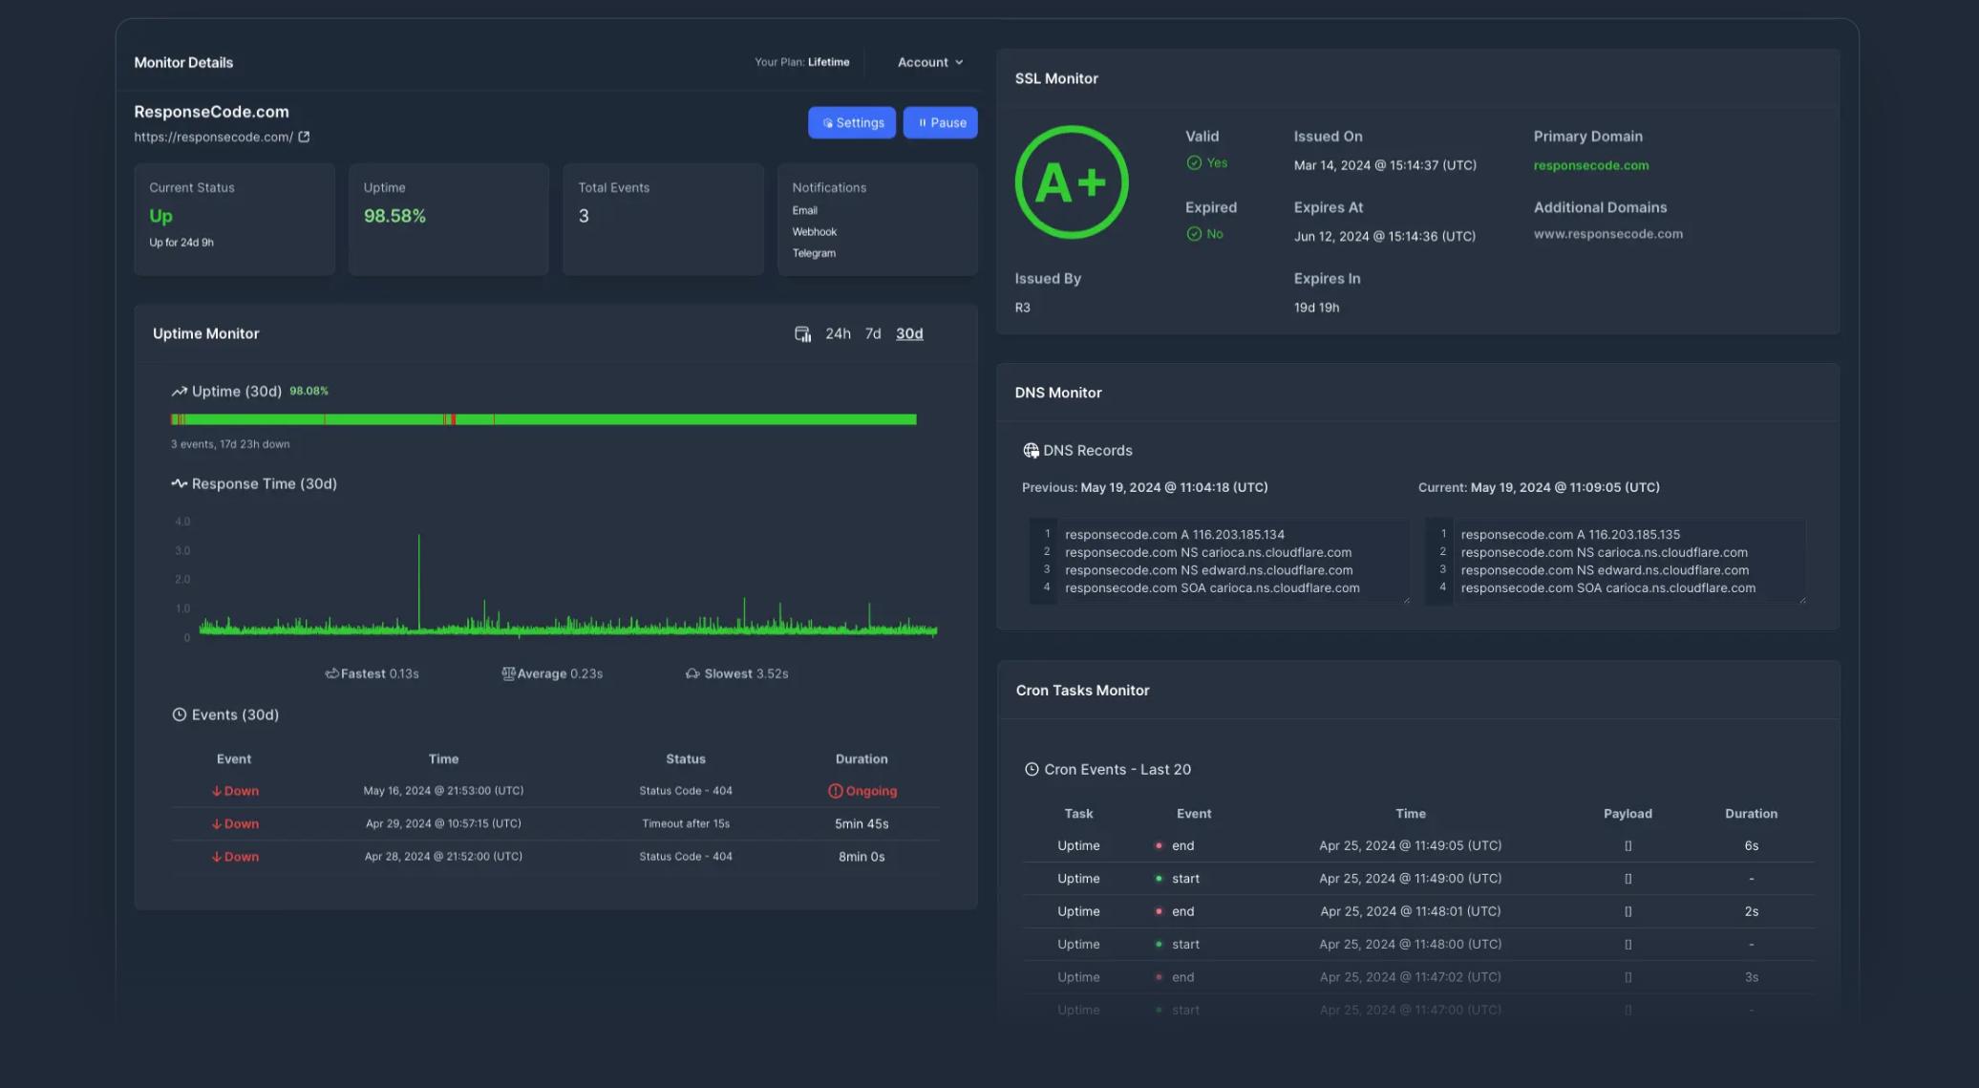Pause the ResponseCode.com monitor
This screenshot has width=1979, height=1088.
coord(940,122)
